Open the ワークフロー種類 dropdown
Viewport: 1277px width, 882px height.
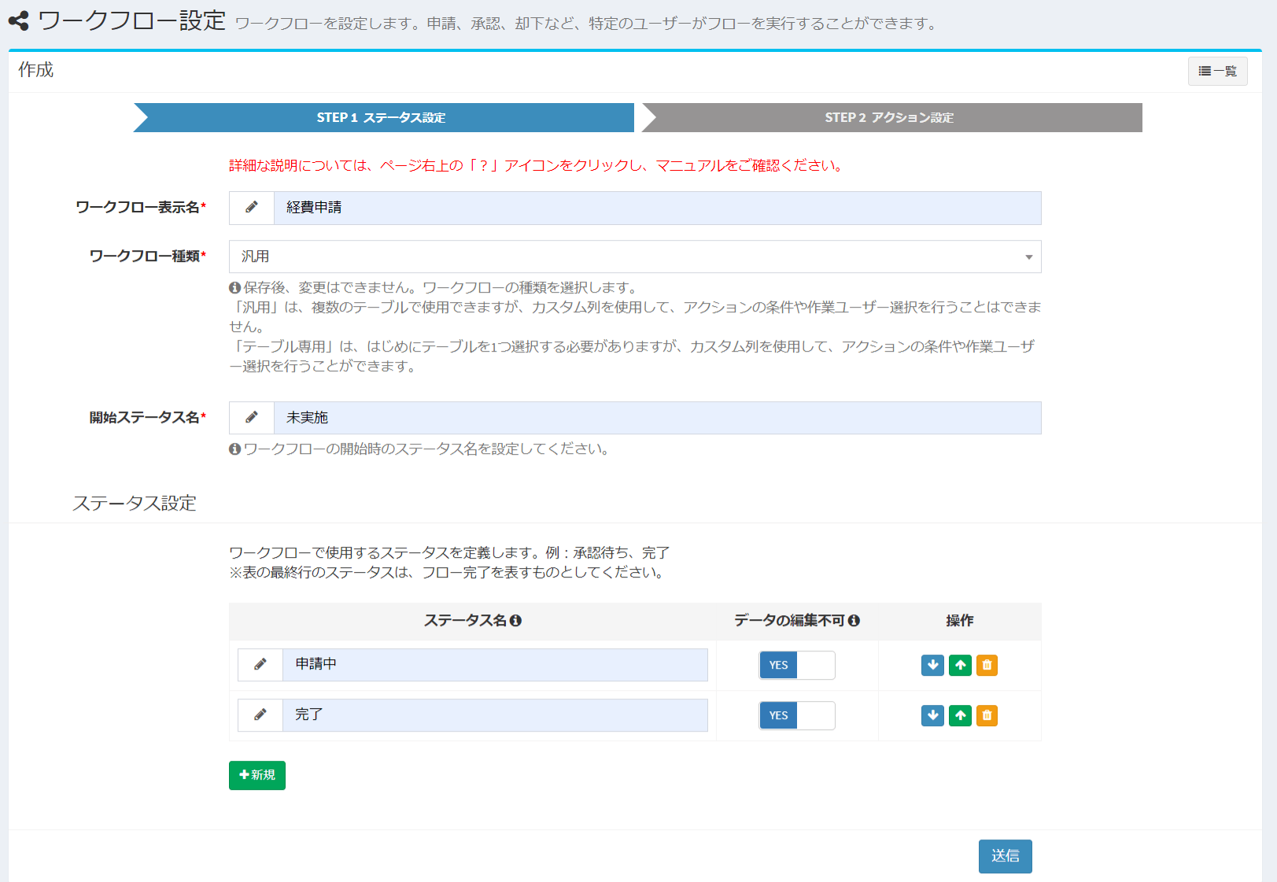click(634, 256)
